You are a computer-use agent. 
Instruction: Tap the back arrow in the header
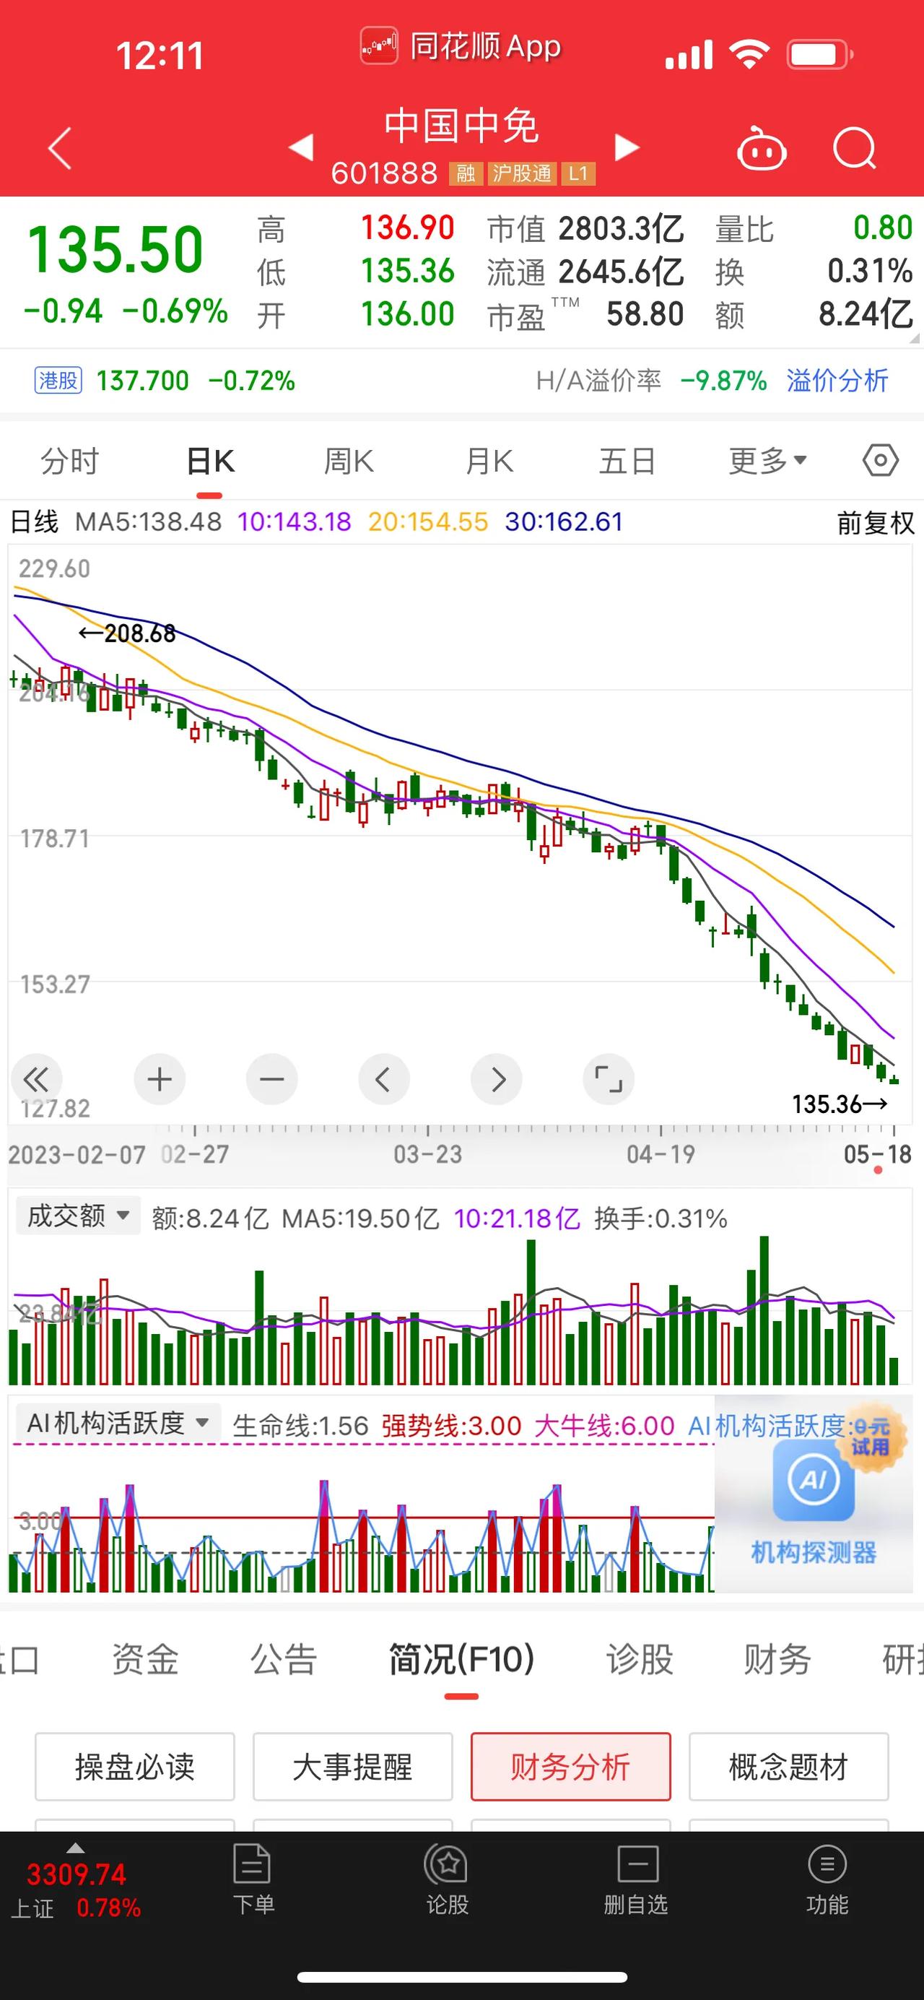point(60,147)
